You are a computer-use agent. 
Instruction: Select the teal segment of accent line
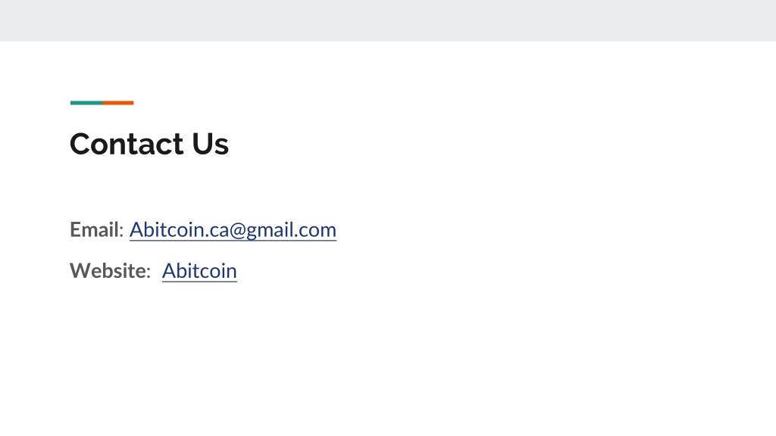(86, 103)
